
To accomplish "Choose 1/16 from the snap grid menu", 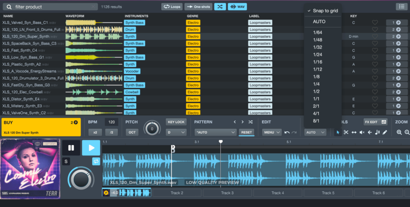I will (318, 61).
